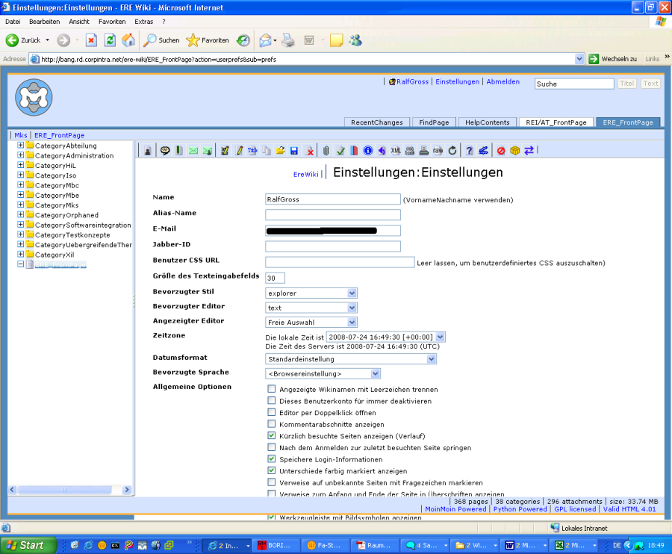The height and width of the screenshot is (554, 672).
Task: Open the Extras menu
Action: point(143,22)
